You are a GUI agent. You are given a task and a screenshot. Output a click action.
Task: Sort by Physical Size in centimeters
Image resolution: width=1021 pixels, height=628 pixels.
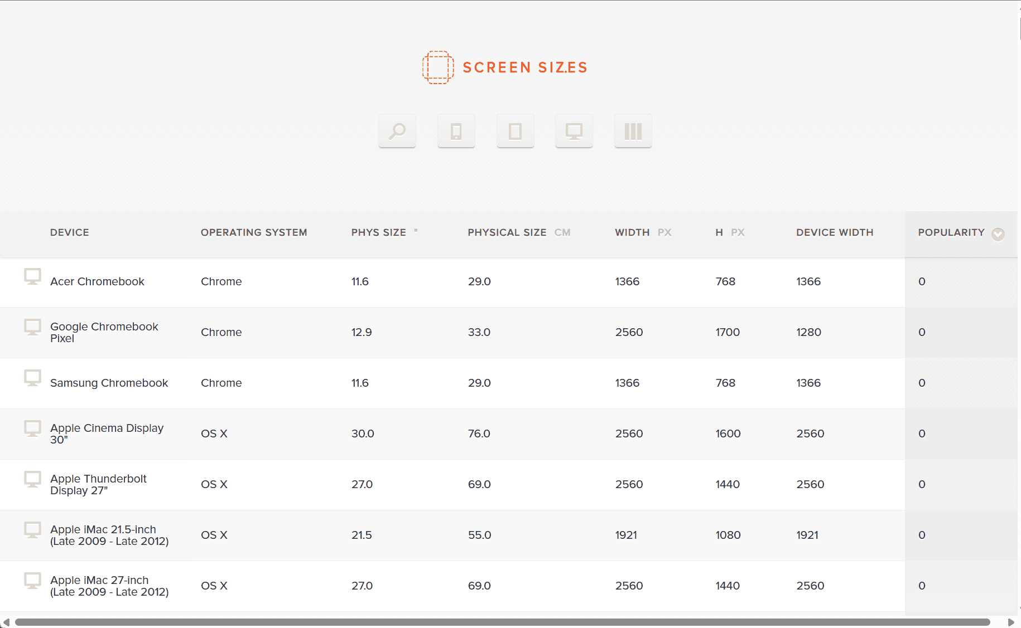click(507, 232)
